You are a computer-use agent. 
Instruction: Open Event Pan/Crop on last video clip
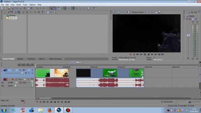tap(142, 72)
